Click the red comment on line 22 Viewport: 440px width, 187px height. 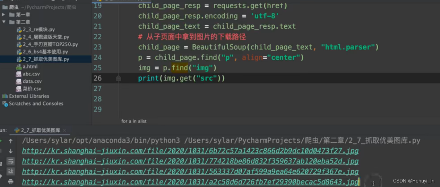(192, 37)
